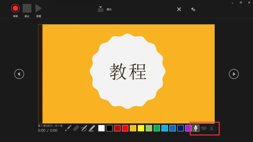Image resolution: width=253 pixels, height=142 pixels.
Task: Toggle the camera on or off
Action: coord(204,128)
